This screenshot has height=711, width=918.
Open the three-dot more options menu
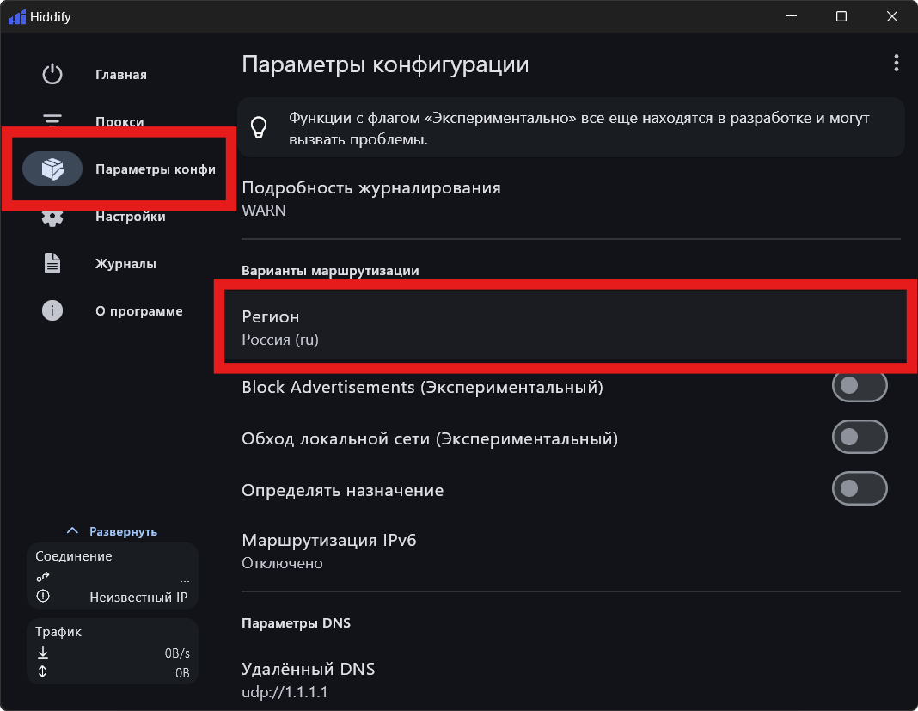896,64
